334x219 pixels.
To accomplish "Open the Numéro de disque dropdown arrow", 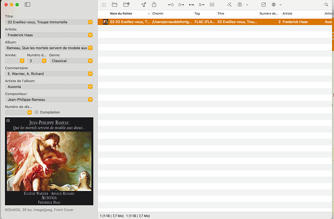I will click(30, 112).
